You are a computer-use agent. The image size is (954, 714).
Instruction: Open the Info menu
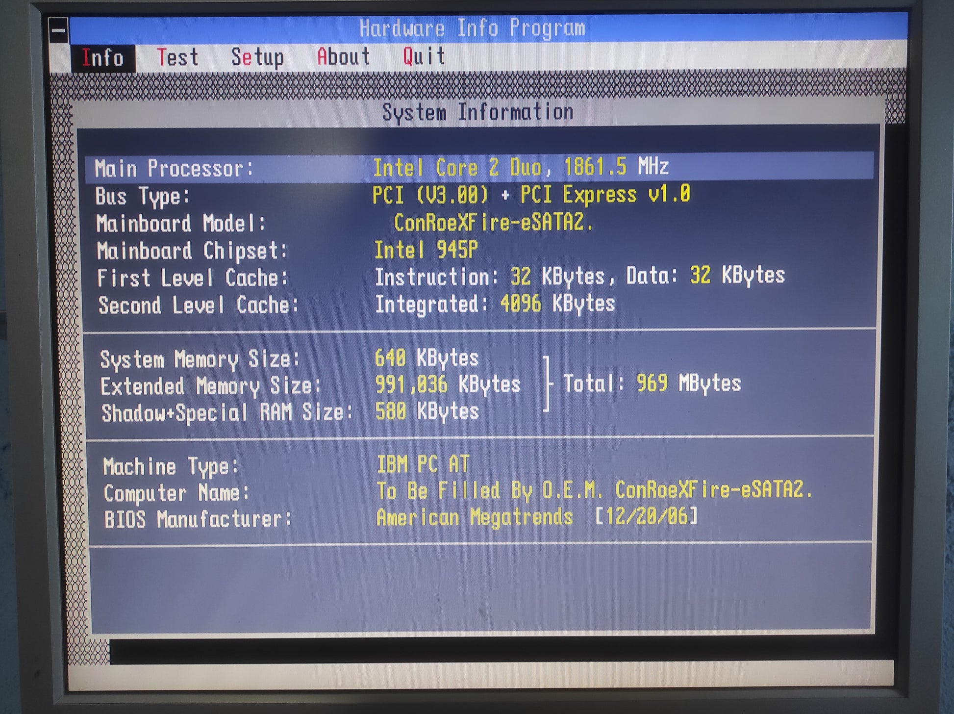tap(103, 58)
